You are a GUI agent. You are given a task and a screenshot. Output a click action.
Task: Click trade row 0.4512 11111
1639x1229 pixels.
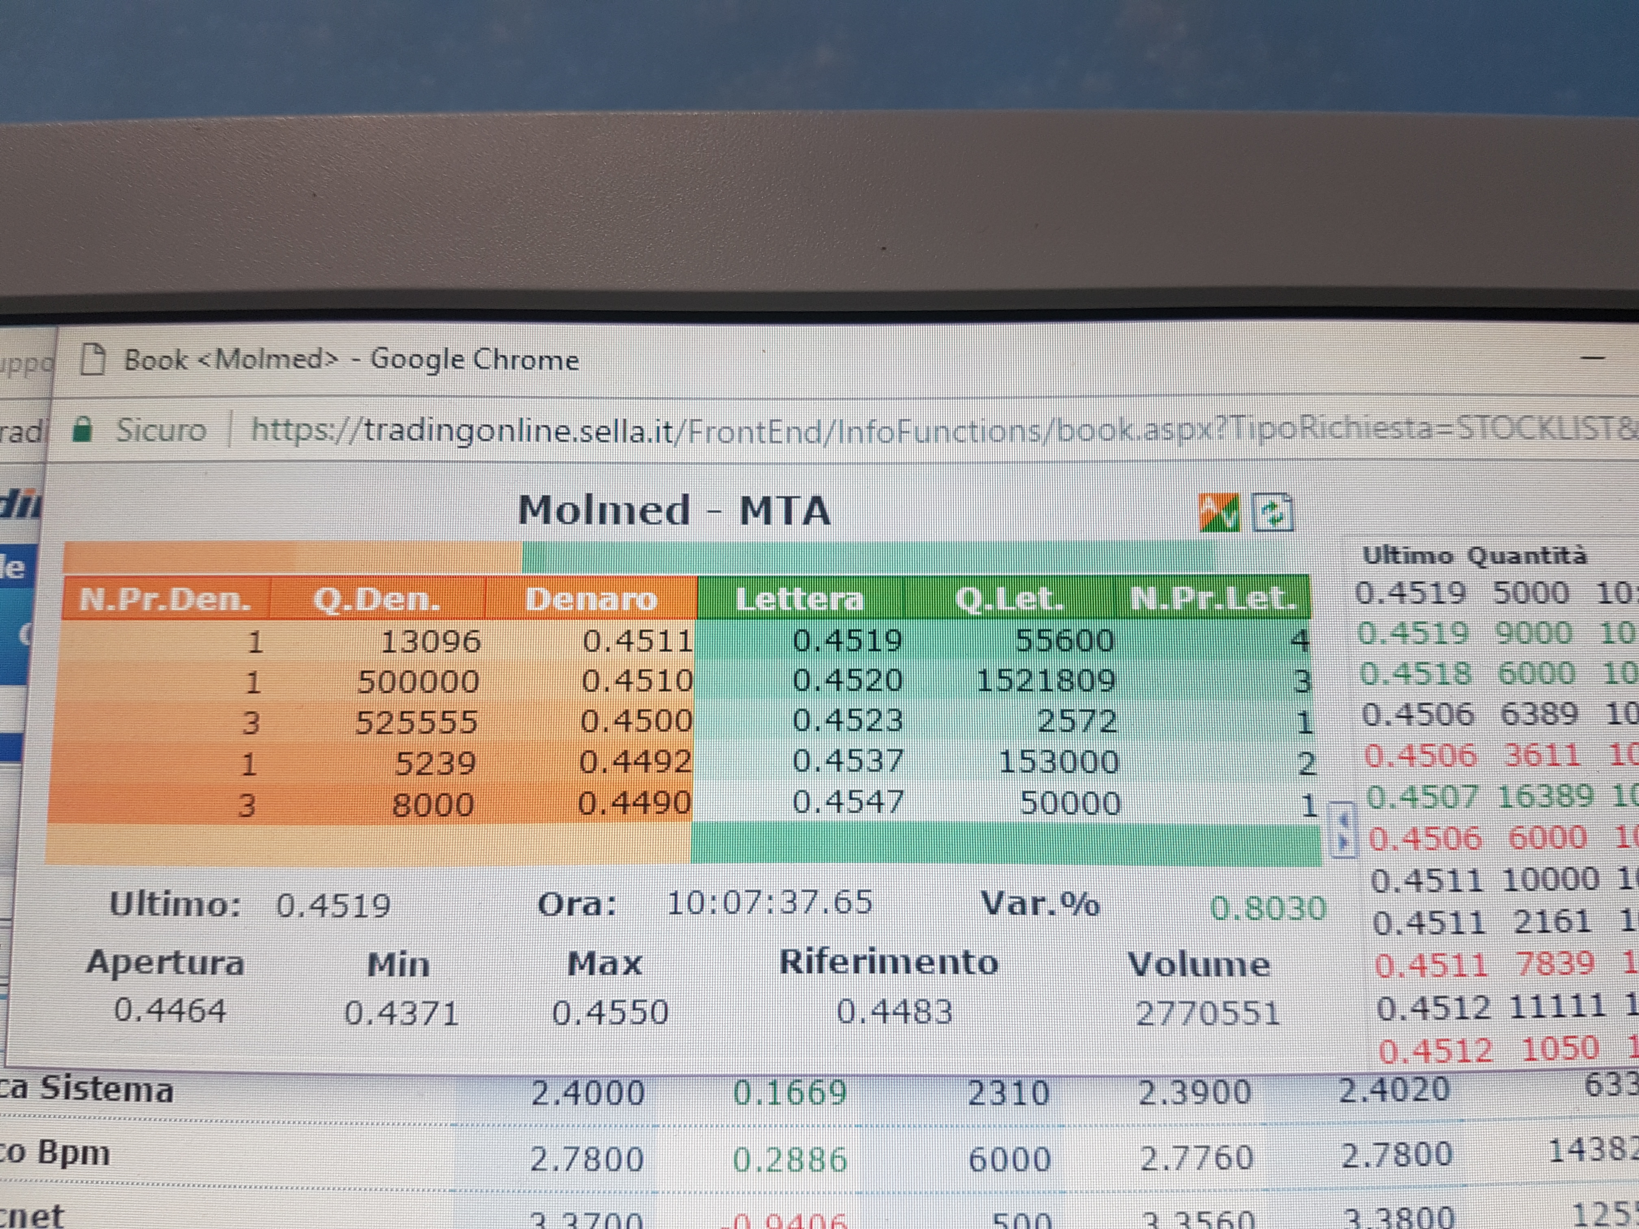tap(1508, 1008)
